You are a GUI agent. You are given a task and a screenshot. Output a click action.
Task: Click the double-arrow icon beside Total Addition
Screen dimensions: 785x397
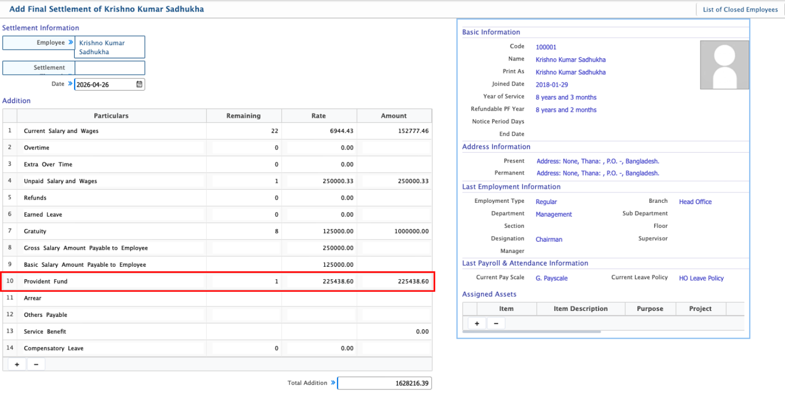click(x=333, y=383)
